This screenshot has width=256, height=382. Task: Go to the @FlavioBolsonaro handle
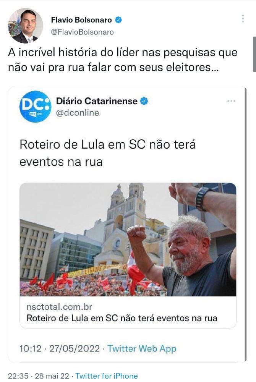tap(82, 32)
